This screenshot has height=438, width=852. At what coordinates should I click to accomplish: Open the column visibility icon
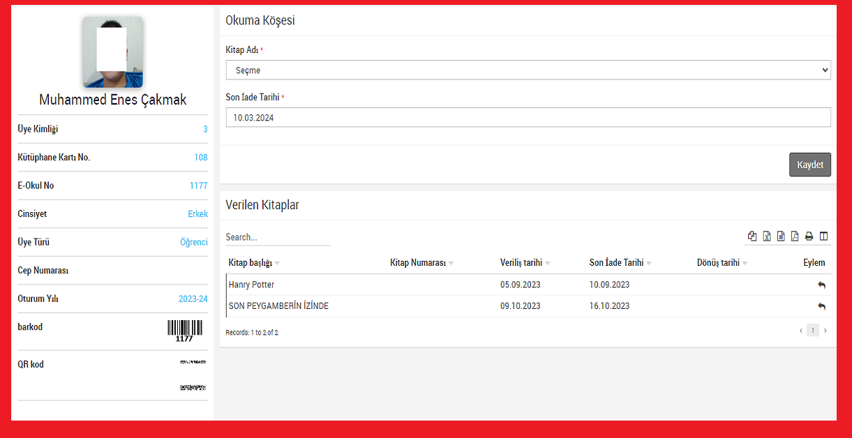[824, 236]
